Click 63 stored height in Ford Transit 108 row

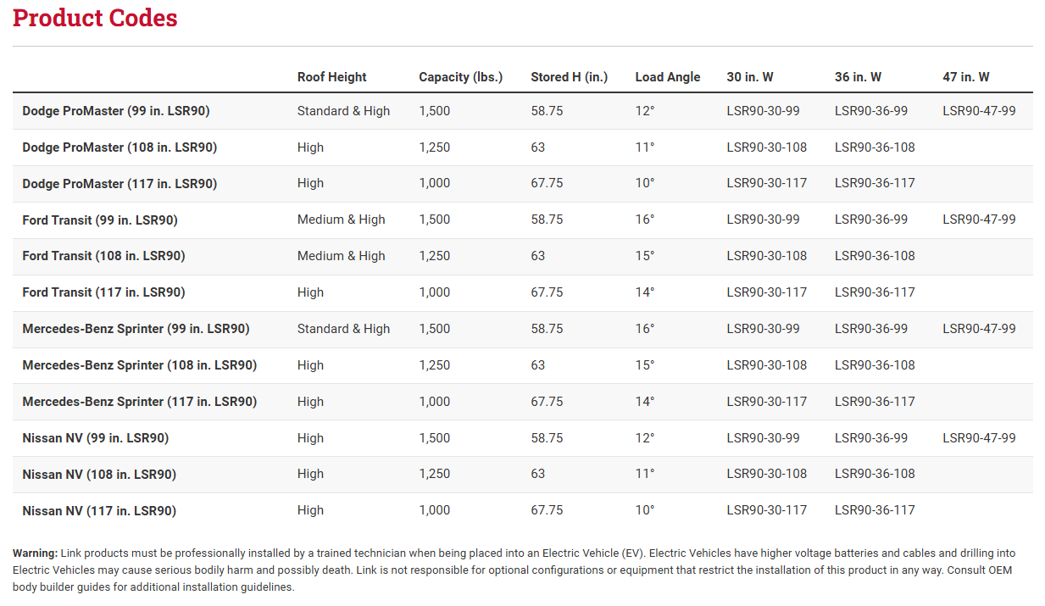(x=538, y=256)
